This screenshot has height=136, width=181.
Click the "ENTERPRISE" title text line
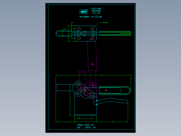pos(96,11)
